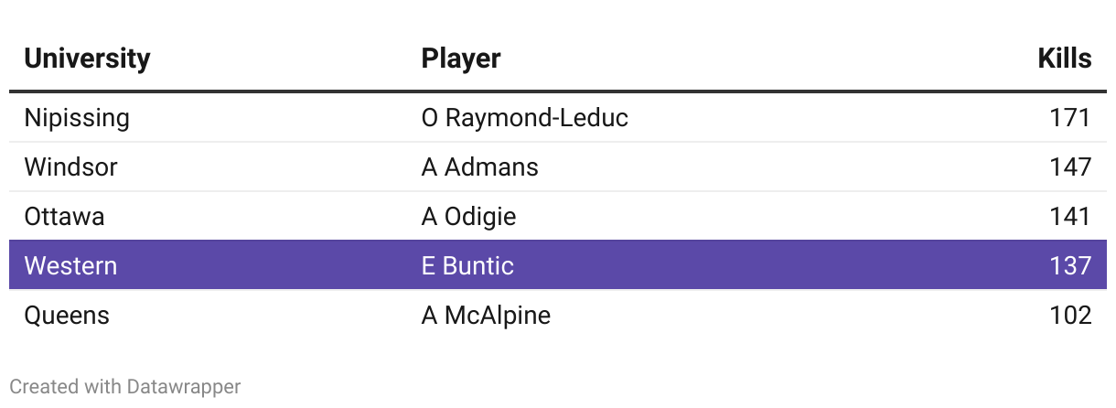Viewport: 1116px width, 408px height.
Task: Click the E Buntic player name
Action: [x=467, y=266]
